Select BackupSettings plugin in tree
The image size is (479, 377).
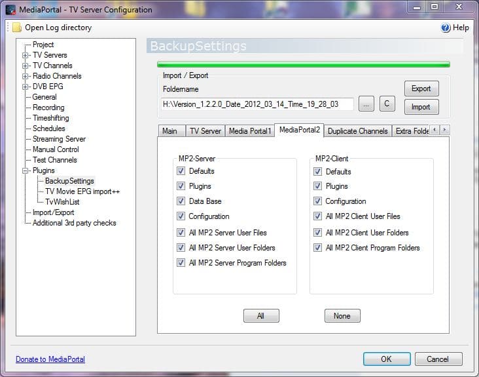(x=69, y=181)
